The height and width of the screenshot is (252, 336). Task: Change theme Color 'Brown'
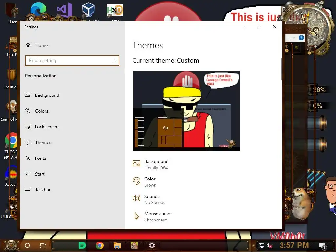click(144, 182)
